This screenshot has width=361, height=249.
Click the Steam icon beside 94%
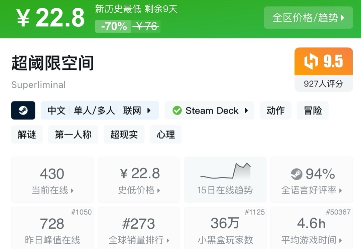click(x=296, y=174)
